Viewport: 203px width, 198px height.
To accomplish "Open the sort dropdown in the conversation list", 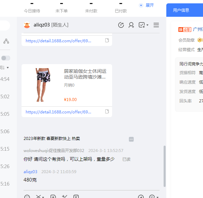I will click(5, 67).
